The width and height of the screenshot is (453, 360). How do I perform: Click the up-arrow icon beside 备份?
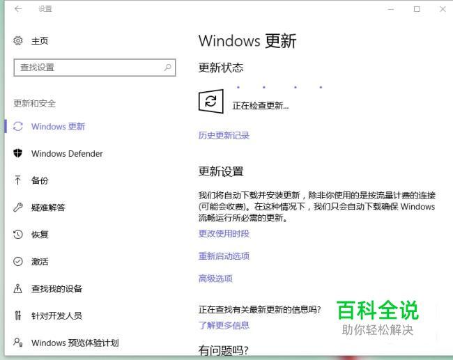17,180
